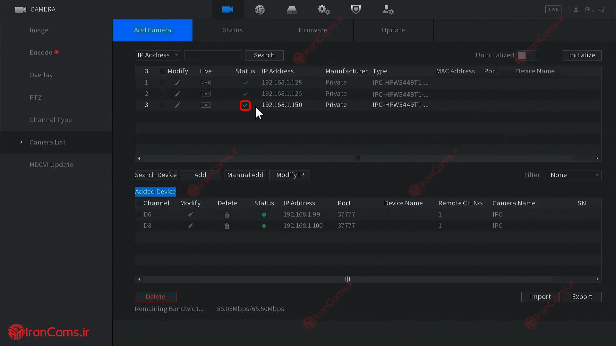The image size is (616, 346).
Task: Click the QR code icon at top right
Action: [x=602, y=10]
